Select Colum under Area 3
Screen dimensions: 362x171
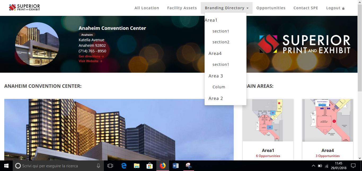[x=219, y=87]
